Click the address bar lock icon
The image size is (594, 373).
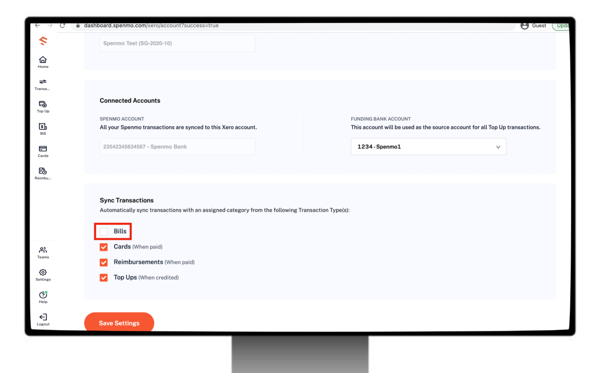(x=78, y=25)
